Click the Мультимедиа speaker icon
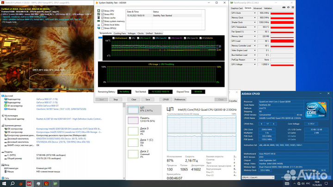 pyautogui.click(x=3, y=115)
